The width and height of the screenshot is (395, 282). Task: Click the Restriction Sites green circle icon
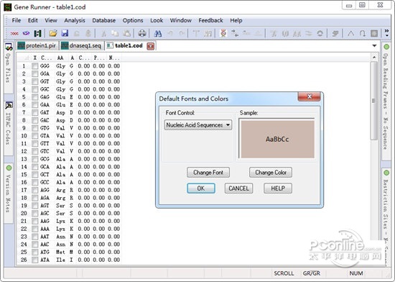point(386,173)
